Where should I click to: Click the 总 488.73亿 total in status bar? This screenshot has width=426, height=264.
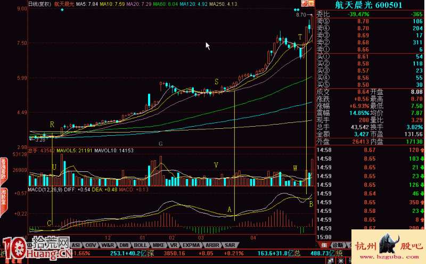[315, 253]
